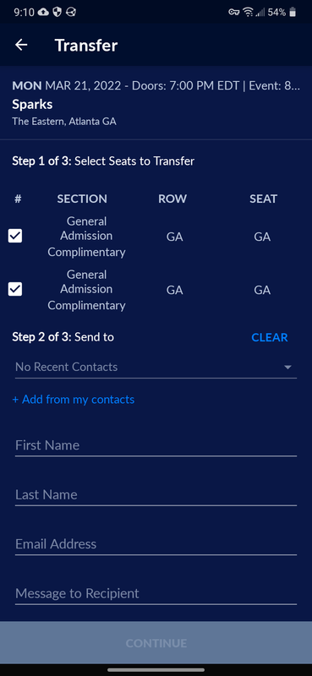Uncheck the second General Admission ticket checkbox
Viewport: 312px width, 676px height.
tap(15, 289)
